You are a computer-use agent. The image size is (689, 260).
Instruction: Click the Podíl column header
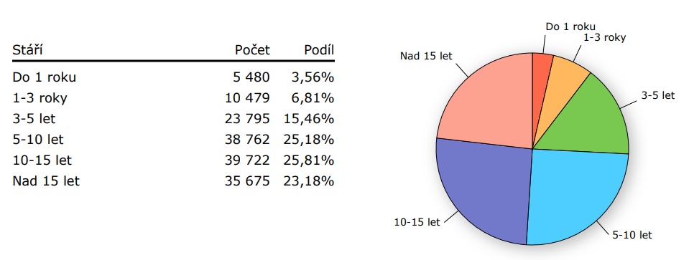pyautogui.click(x=319, y=50)
